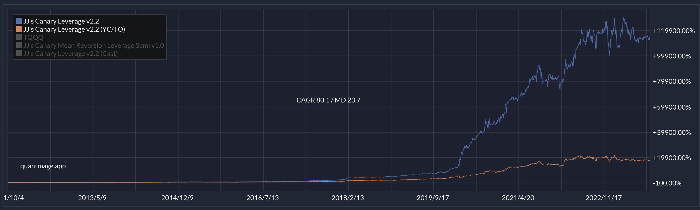Viewport: 700px width, 210px height.
Task: Show the JJ's Canary Leverage v2.2 (Cast) label
Action: 70,54
